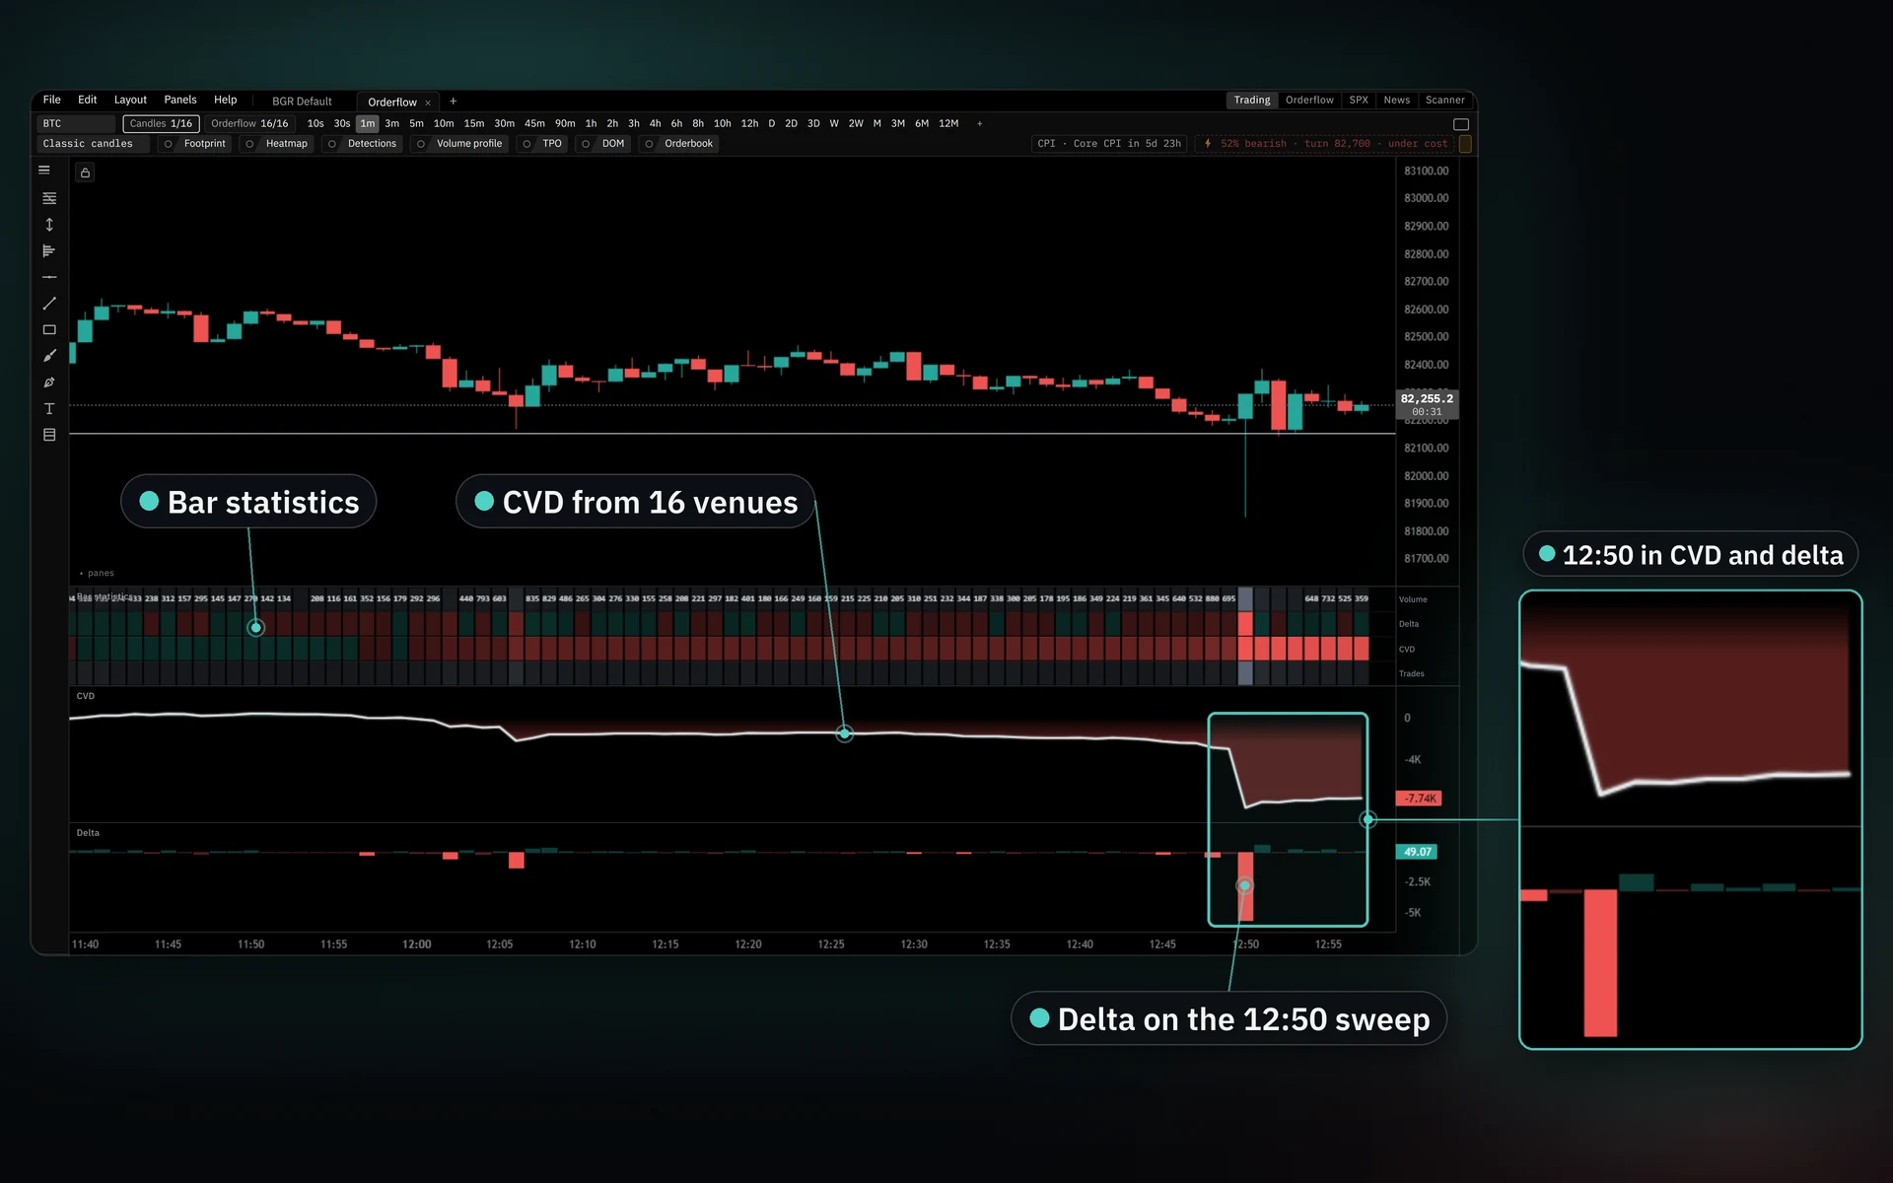Viewport: 1893px width, 1183px height.
Task: Toggle the chart lock icon
Action: (x=86, y=174)
